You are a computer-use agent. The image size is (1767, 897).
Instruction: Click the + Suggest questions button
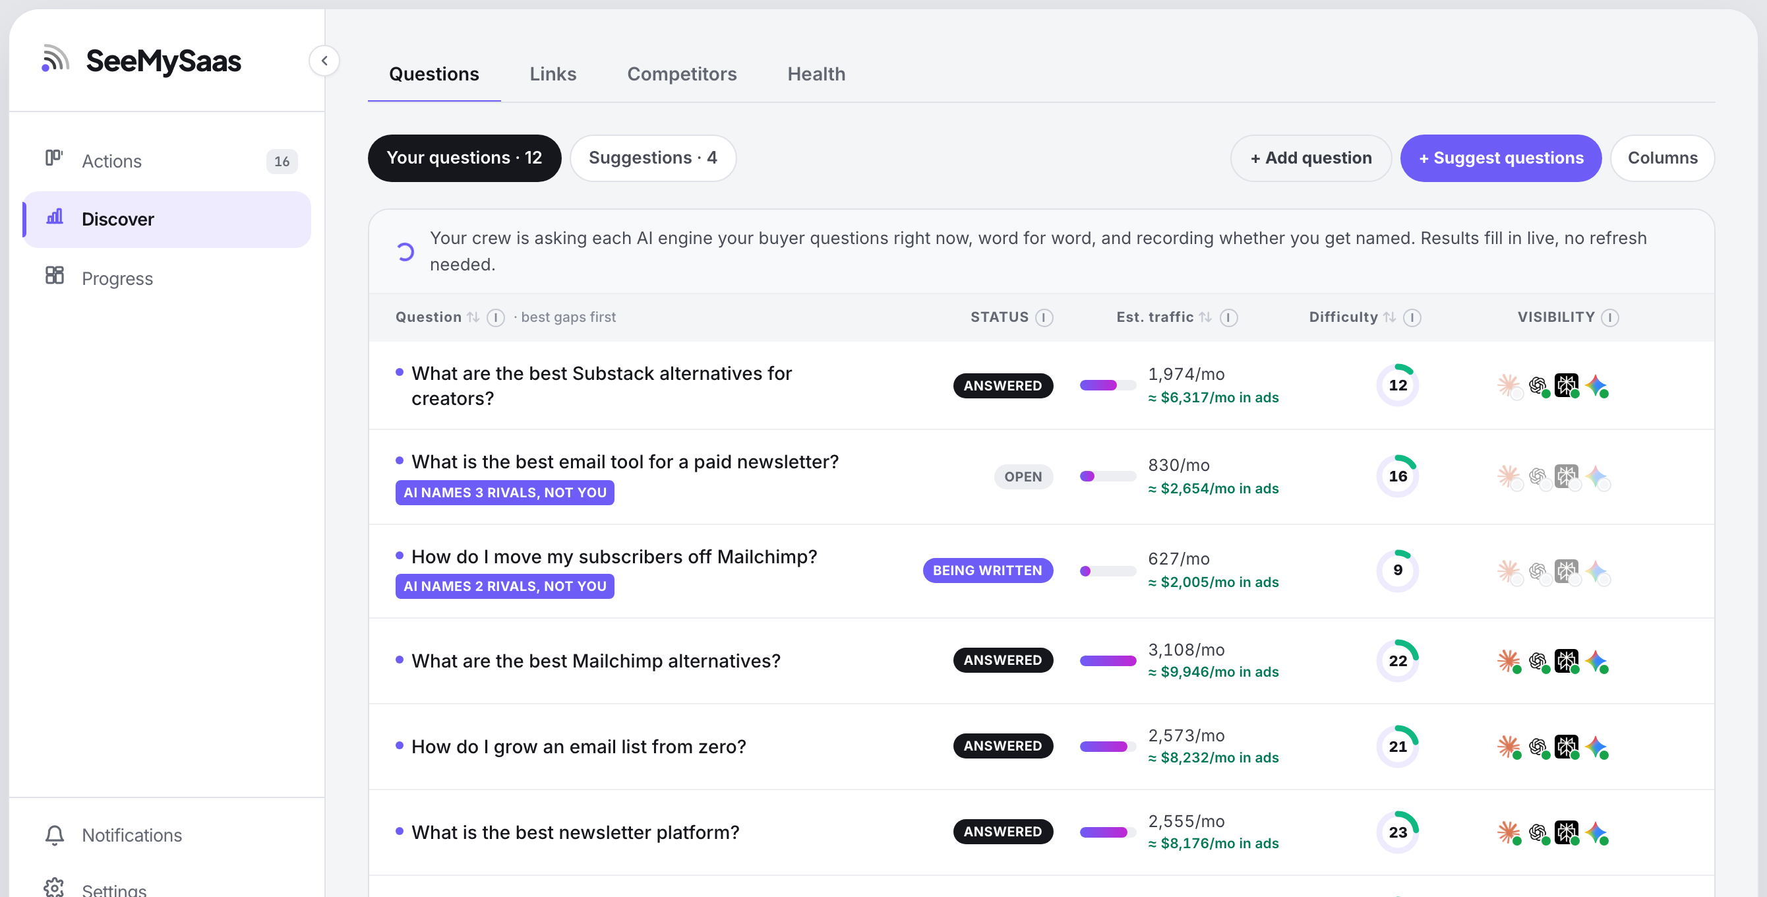[x=1501, y=158]
